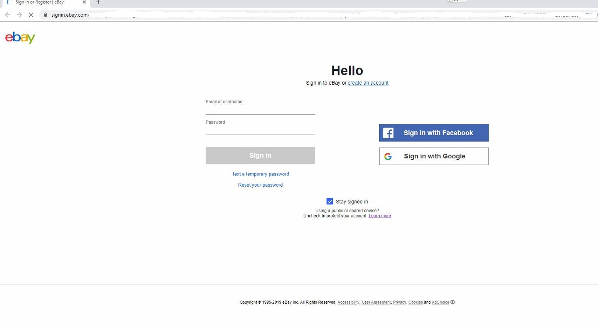The image size is (598, 328).
Task: Click the padlock site info icon
Action: pos(46,15)
